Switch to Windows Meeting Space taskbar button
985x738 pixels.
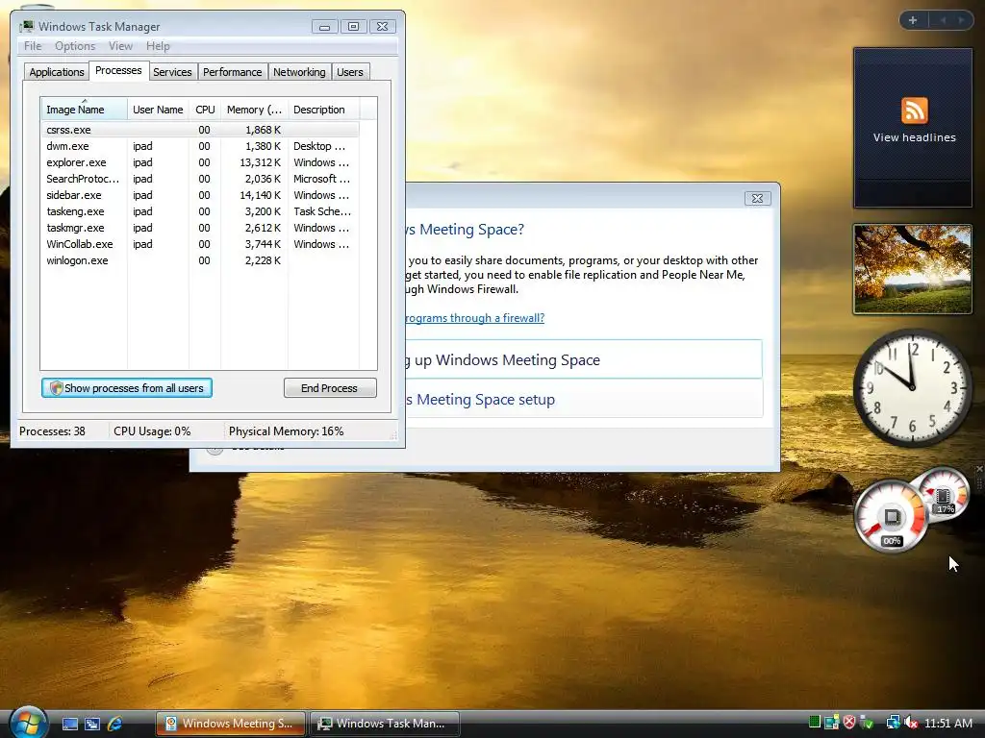[231, 724]
